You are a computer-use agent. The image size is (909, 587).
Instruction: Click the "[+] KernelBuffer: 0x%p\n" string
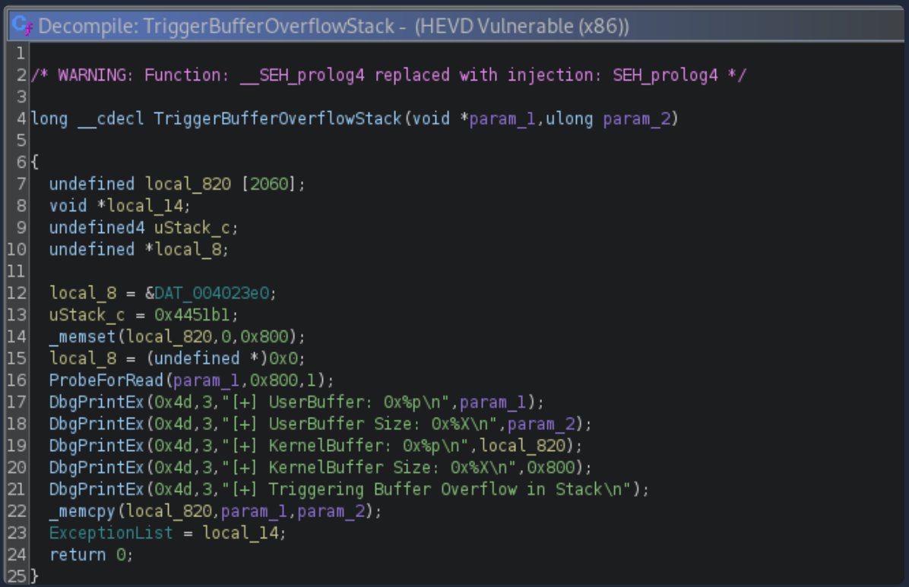point(345,446)
